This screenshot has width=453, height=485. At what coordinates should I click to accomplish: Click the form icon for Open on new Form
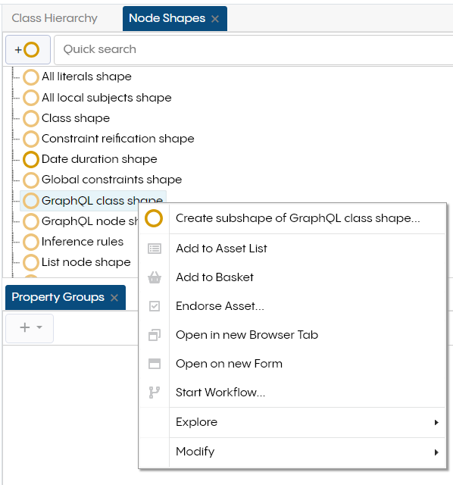coord(155,364)
